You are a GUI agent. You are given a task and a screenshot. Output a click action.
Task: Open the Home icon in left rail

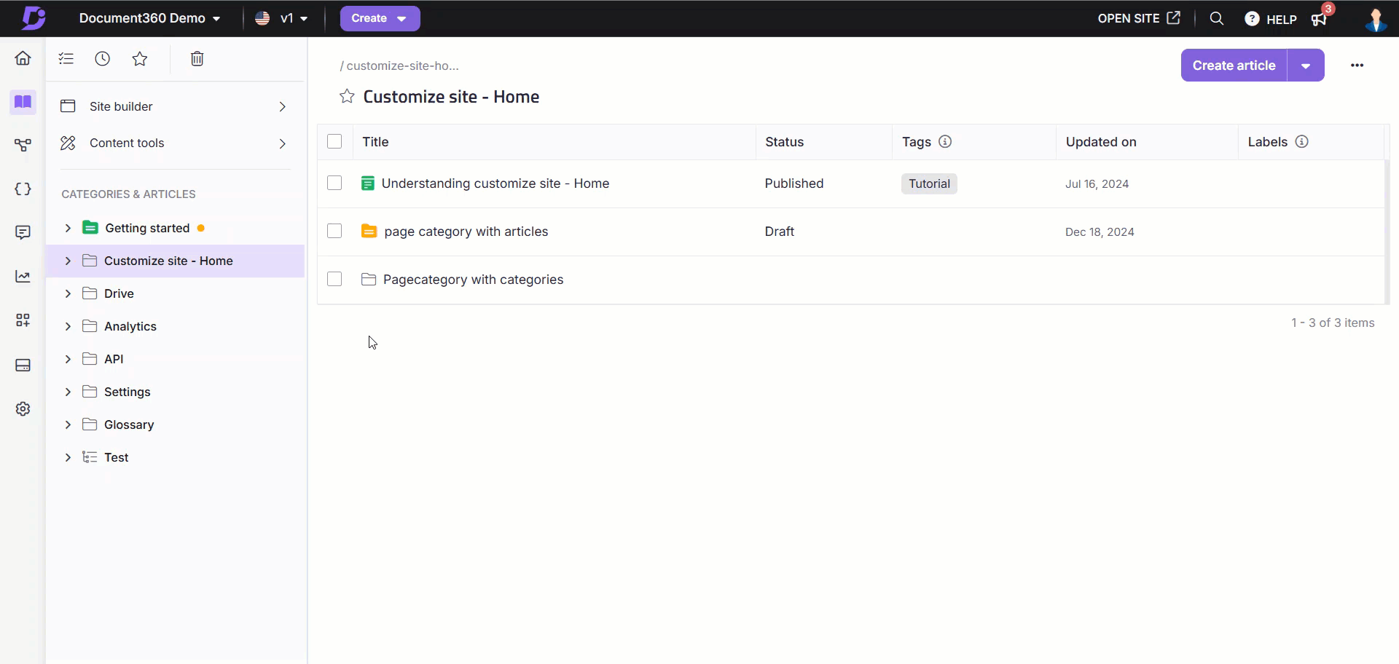pos(23,58)
